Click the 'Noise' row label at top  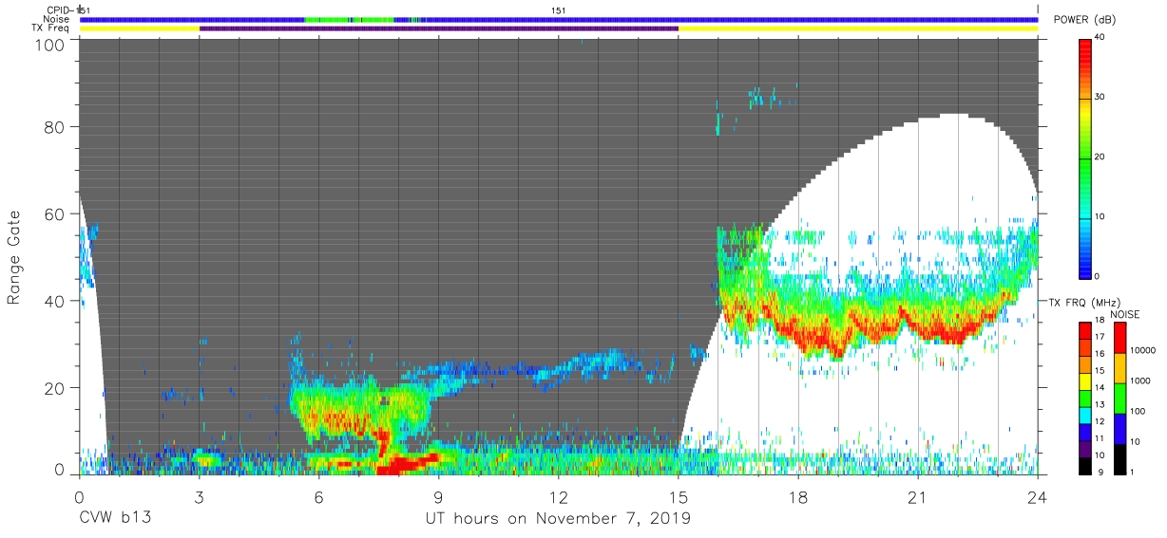(56, 19)
